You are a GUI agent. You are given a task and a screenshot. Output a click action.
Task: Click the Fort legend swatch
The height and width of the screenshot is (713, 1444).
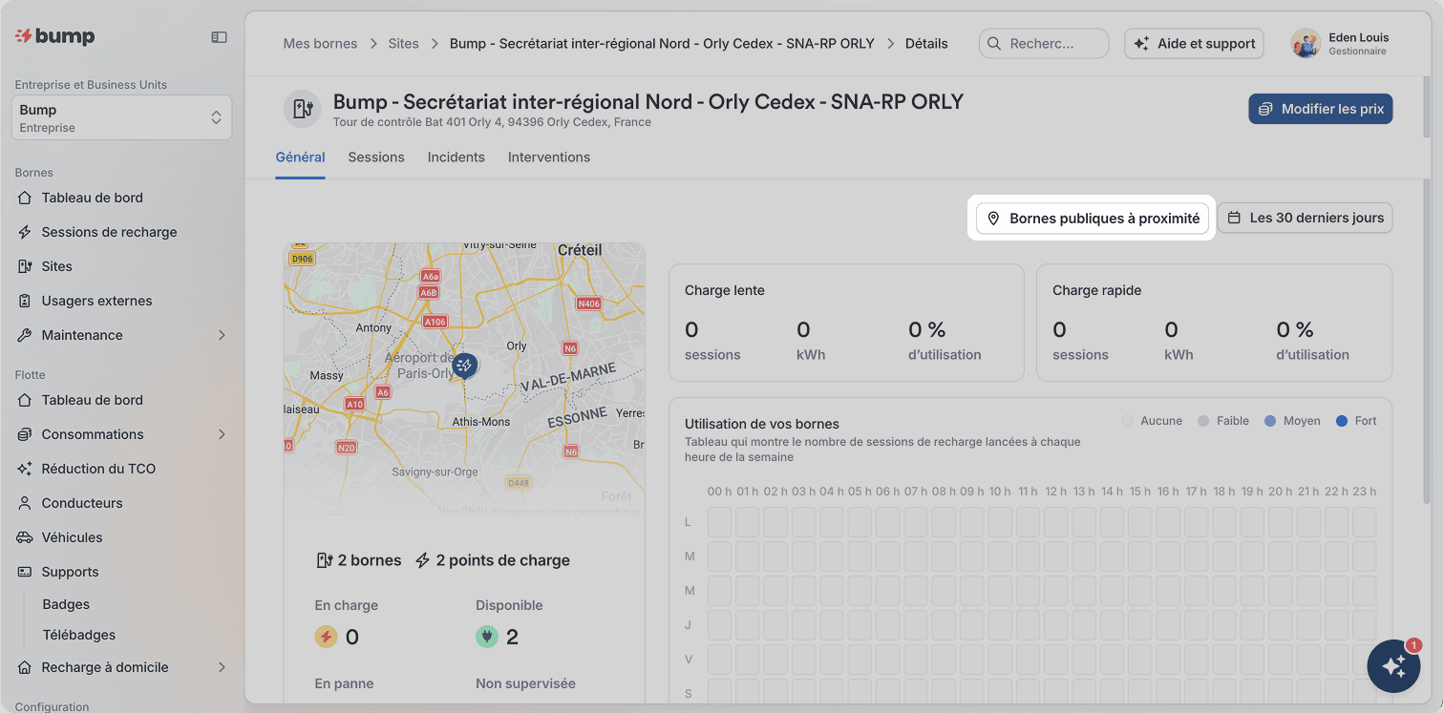click(x=1342, y=421)
